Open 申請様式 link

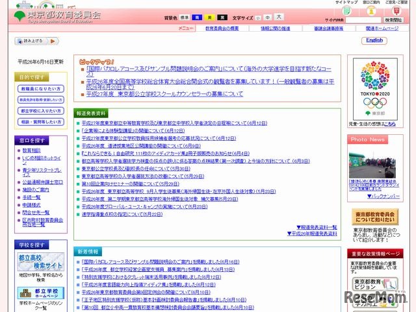[31, 205]
